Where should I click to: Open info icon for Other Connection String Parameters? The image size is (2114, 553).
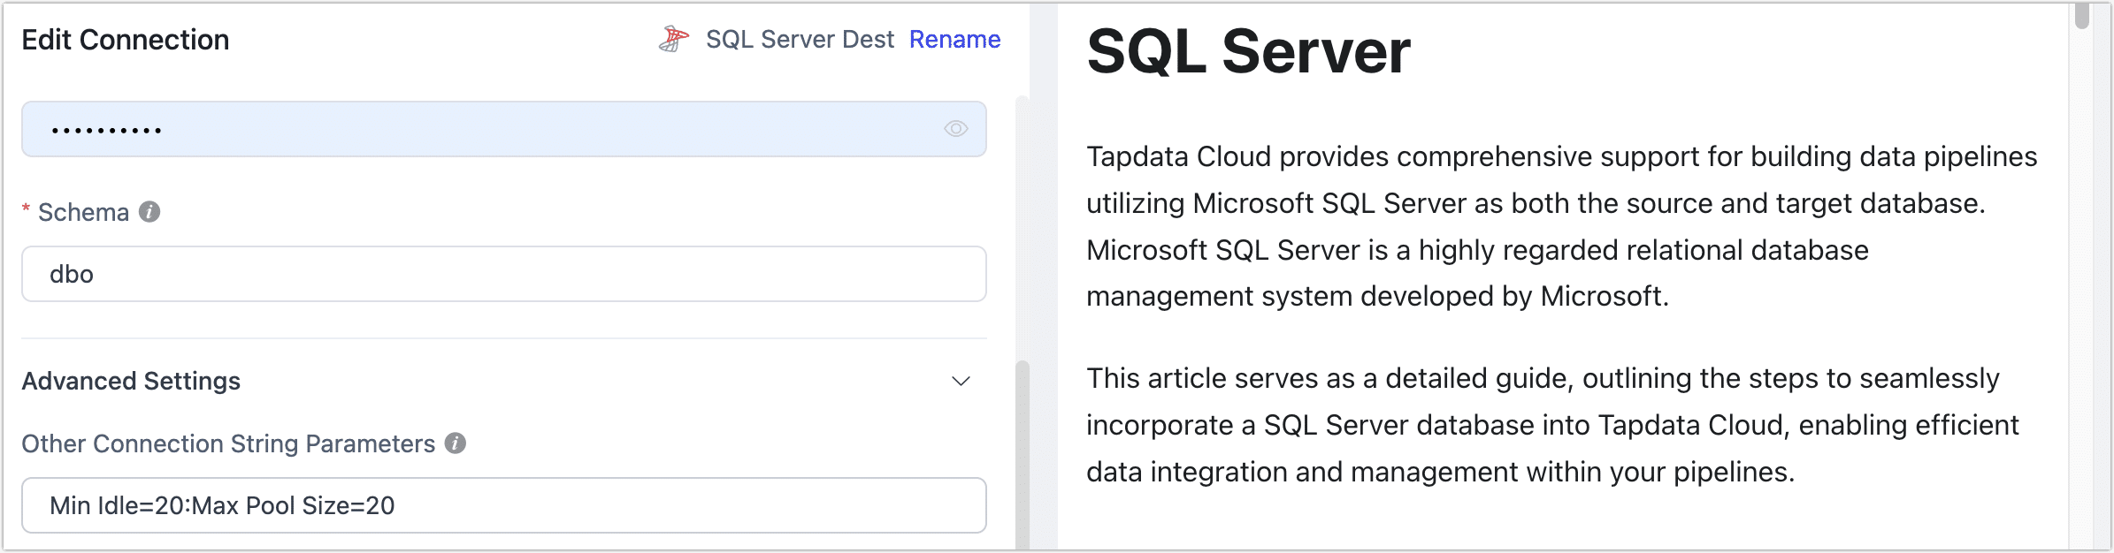pos(455,443)
